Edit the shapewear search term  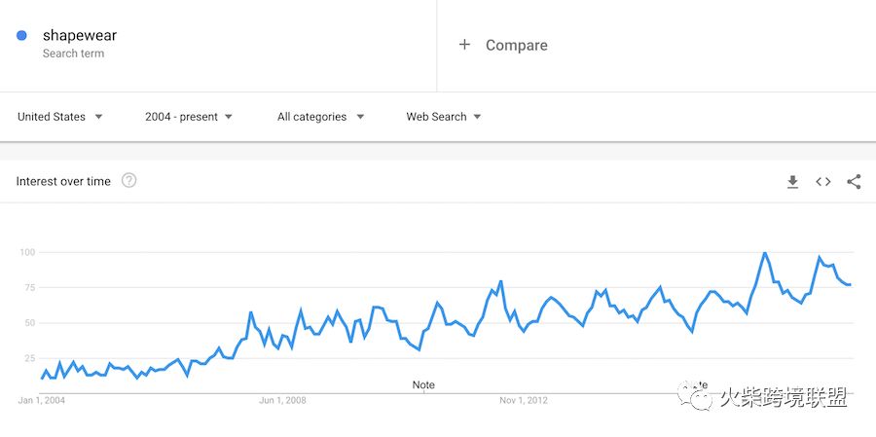[x=80, y=35]
